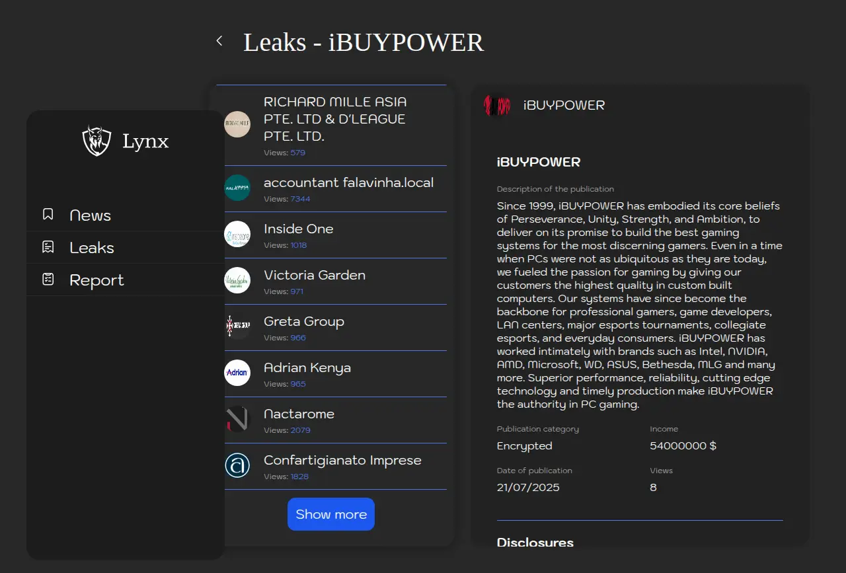The height and width of the screenshot is (573, 846).
Task: Click the Richard Mille logo thumbnail
Action: [237, 124]
